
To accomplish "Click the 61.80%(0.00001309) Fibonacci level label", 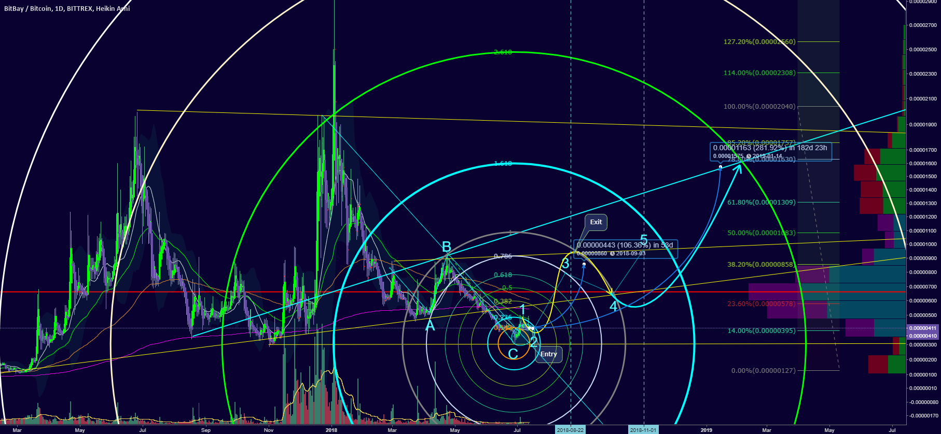I will 762,202.
